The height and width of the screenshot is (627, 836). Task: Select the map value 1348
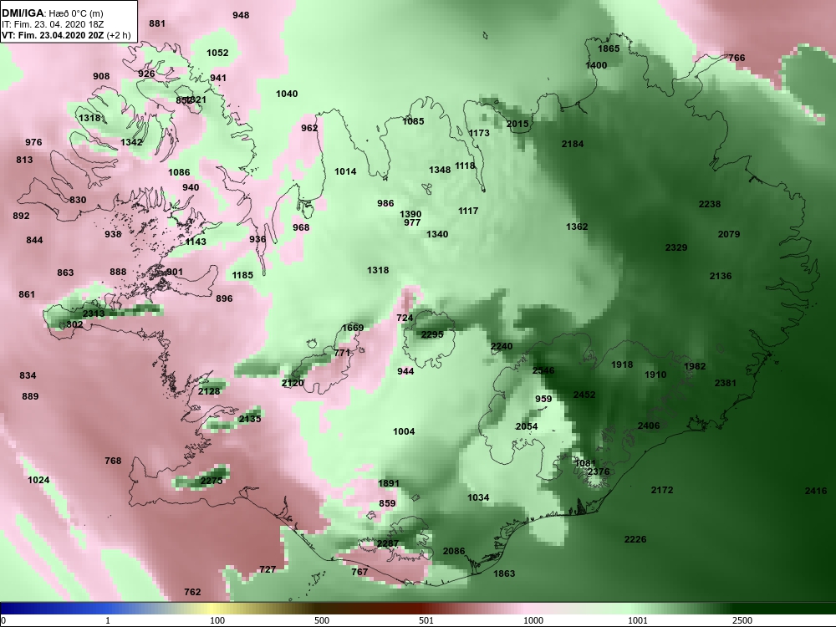(x=440, y=170)
